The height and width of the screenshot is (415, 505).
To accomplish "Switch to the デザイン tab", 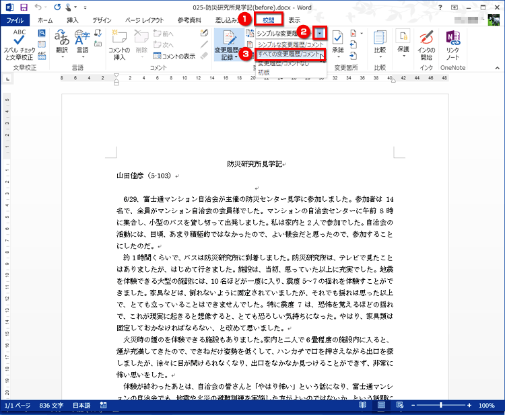I will pos(102,20).
